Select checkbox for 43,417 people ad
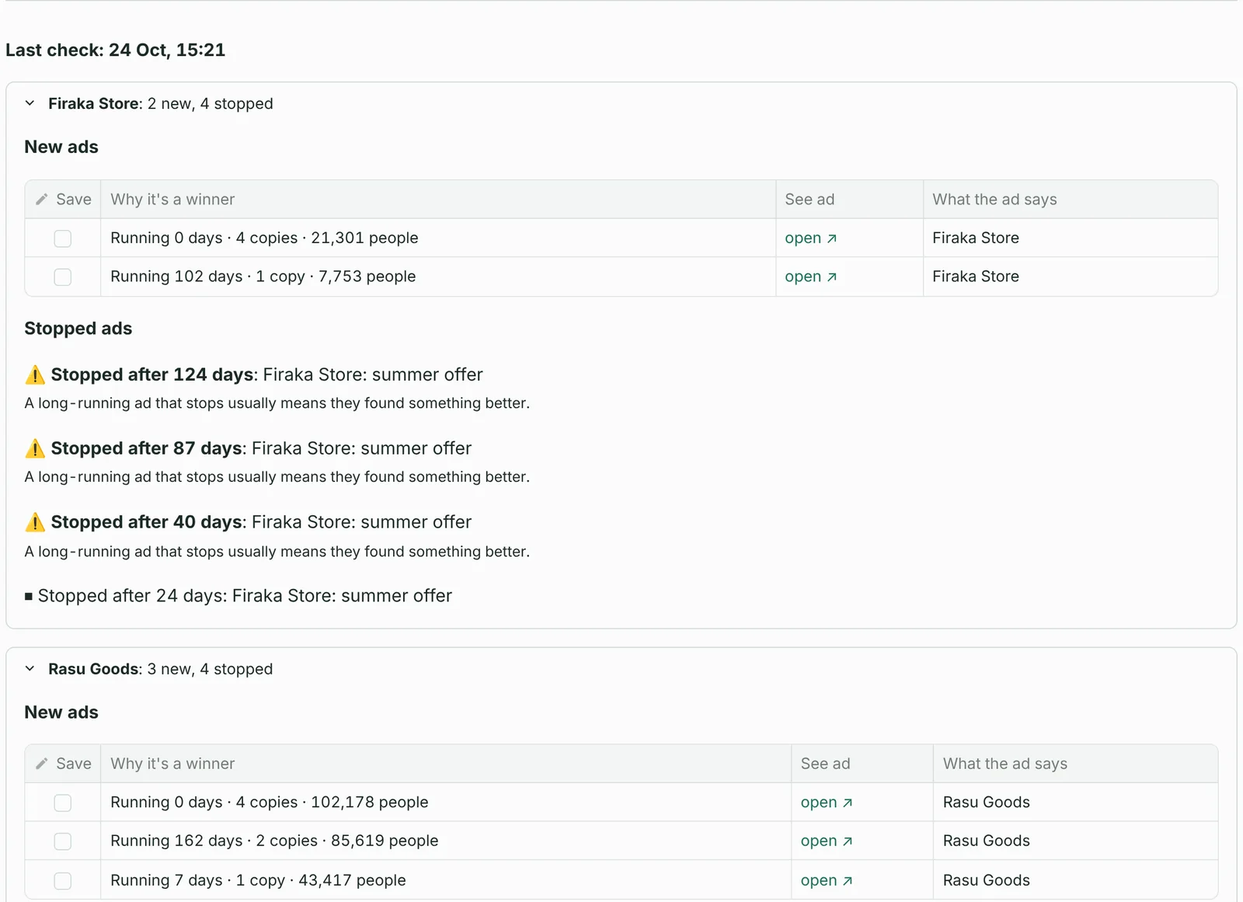 pyautogui.click(x=63, y=881)
